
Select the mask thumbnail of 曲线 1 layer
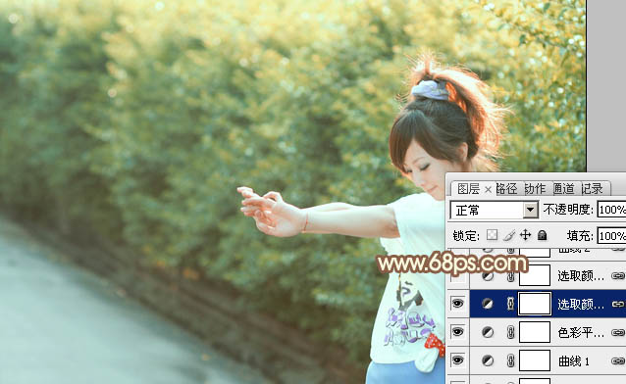pyautogui.click(x=535, y=360)
